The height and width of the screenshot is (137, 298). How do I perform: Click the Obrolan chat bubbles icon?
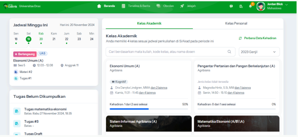point(159,6)
